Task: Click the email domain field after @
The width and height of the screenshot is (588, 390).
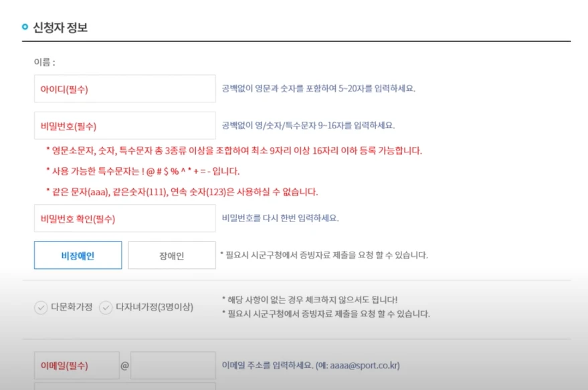Action: [x=173, y=365]
